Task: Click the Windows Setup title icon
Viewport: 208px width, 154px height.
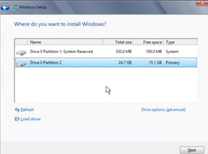Action: (15, 7)
